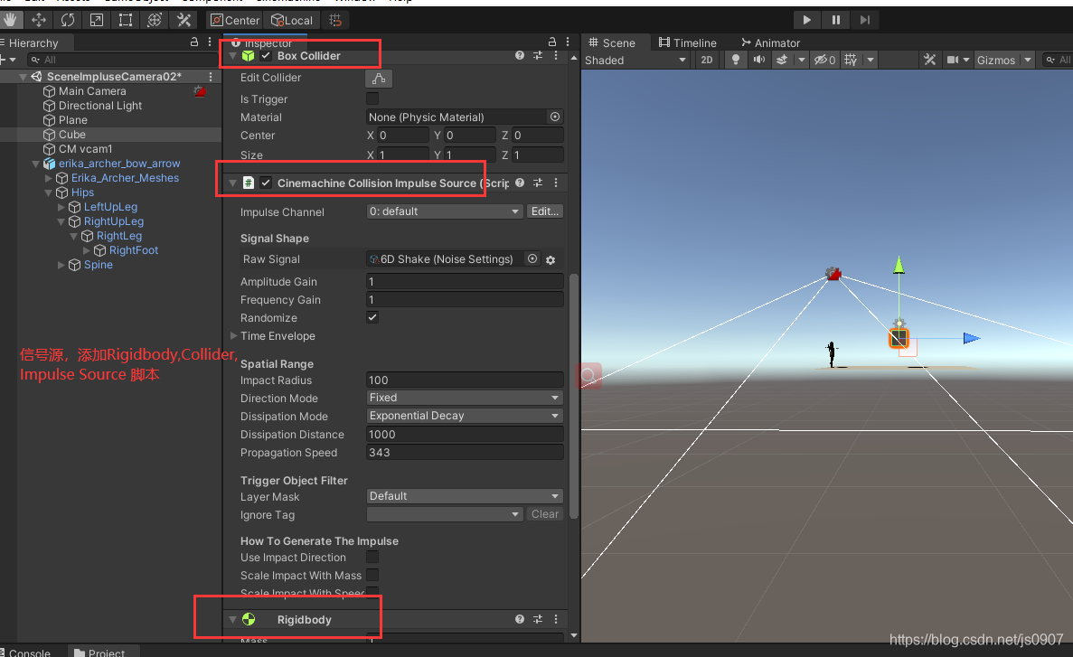Expand Time Envelope section
The width and height of the screenshot is (1073, 657).
[x=234, y=336]
